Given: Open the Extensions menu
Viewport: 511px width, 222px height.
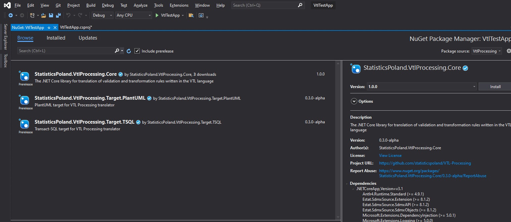Looking at the screenshot, I should coord(179,5).
